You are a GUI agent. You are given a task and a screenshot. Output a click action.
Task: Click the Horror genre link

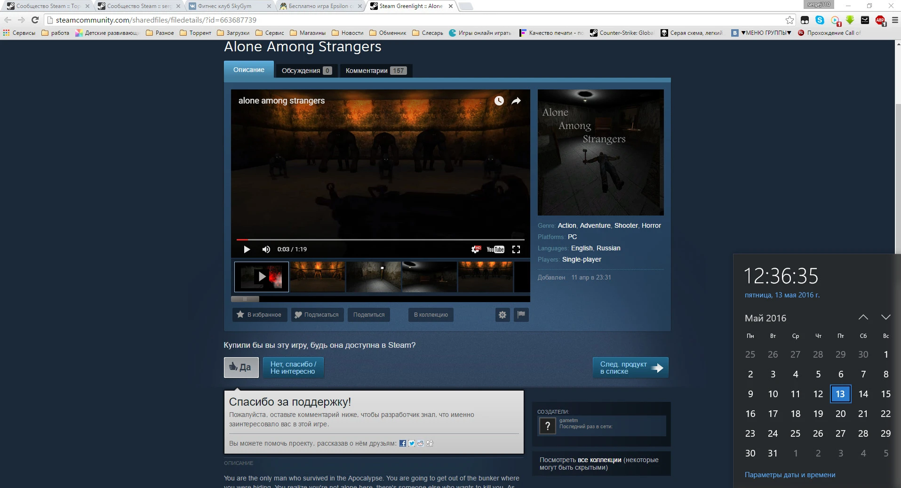click(651, 225)
